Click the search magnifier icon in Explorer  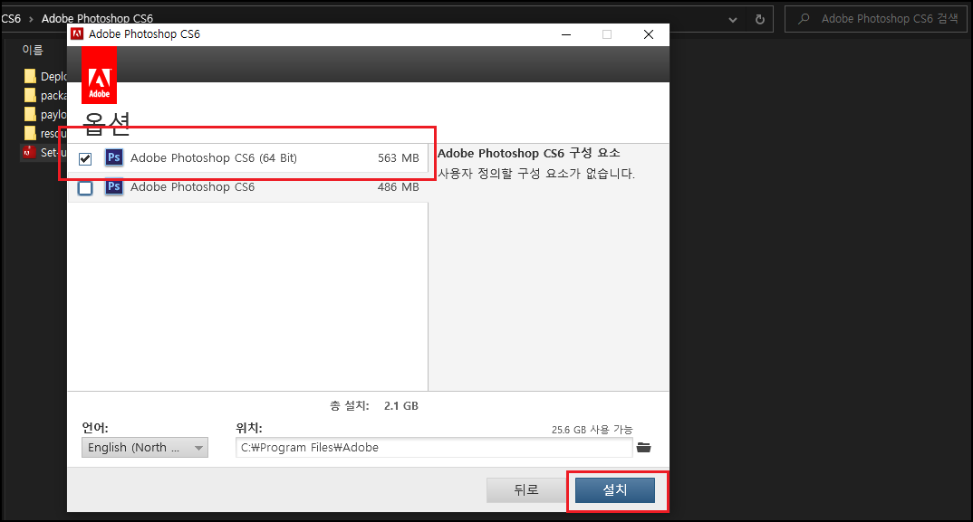(804, 19)
